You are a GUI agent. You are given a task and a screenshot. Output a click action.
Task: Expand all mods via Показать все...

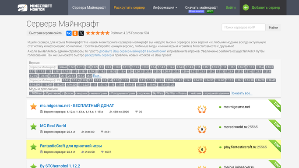point(241,93)
